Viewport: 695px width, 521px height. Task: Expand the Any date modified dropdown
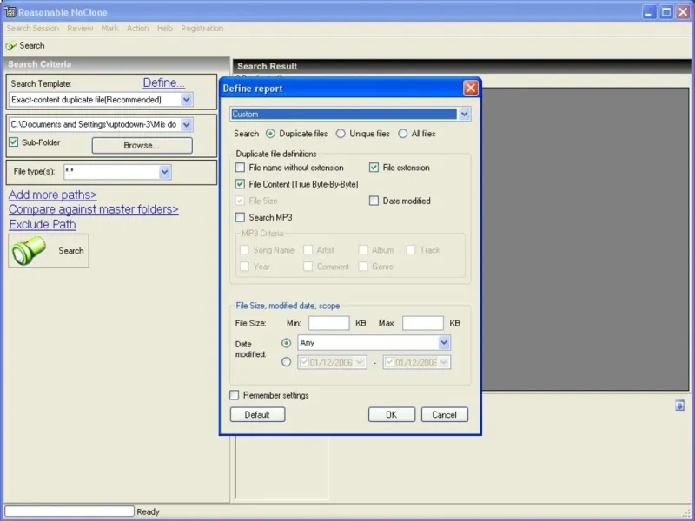(x=444, y=343)
